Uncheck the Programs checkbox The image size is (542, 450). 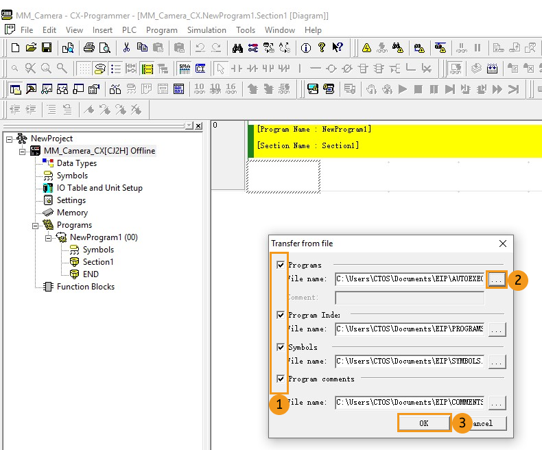click(x=280, y=265)
